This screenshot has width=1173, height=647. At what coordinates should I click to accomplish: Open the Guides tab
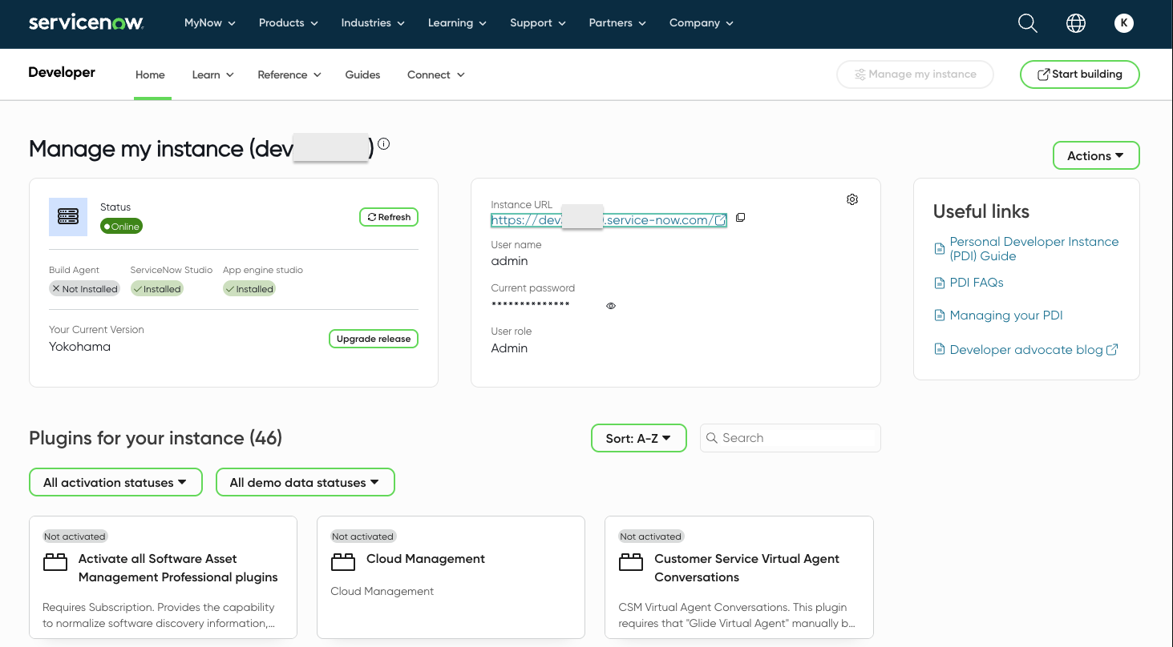(x=362, y=74)
